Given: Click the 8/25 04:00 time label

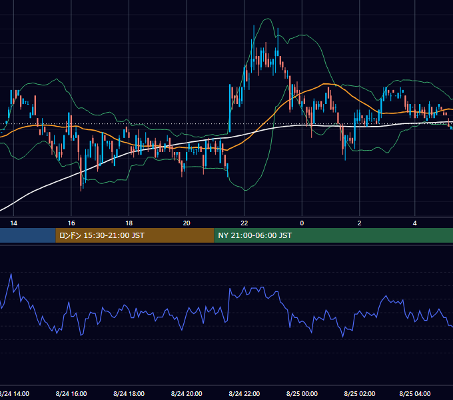Looking at the screenshot, I should 415,393.
